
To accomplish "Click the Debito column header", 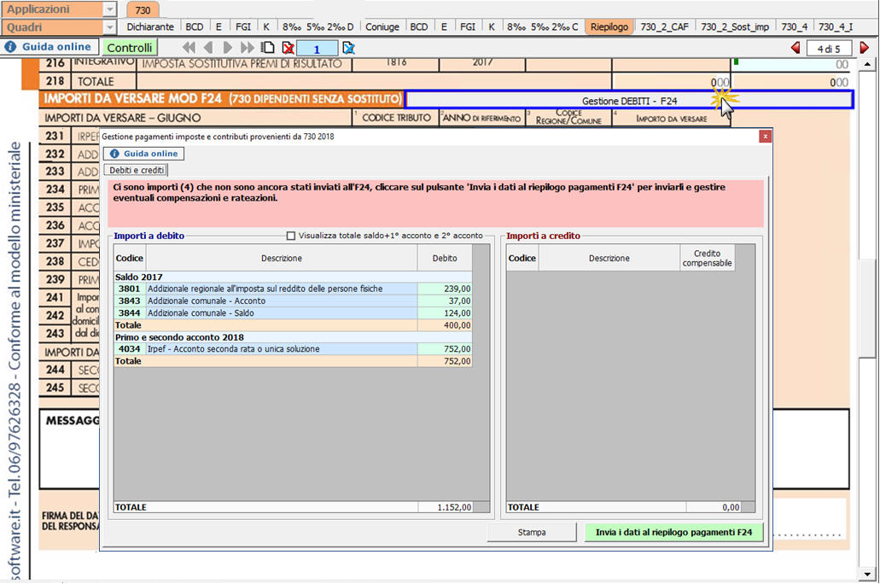I will point(445,259).
